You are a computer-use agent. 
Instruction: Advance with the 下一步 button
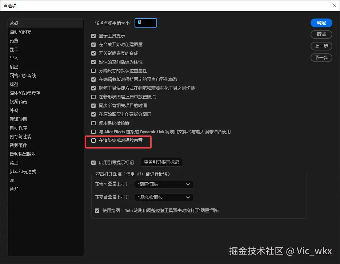pos(321,58)
